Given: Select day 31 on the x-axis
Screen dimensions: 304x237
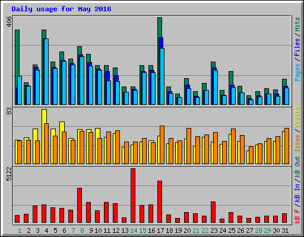Looking at the screenshot, I should tap(285, 230).
